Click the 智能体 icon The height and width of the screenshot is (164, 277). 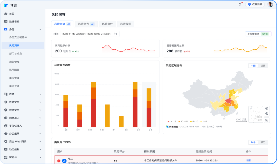tap(6, 157)
